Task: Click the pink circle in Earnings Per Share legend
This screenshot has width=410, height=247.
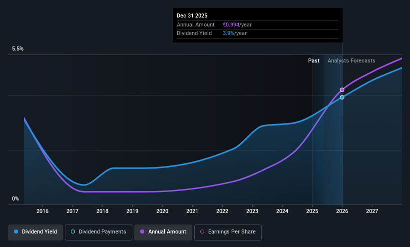Action: click(x=202, y=231)
